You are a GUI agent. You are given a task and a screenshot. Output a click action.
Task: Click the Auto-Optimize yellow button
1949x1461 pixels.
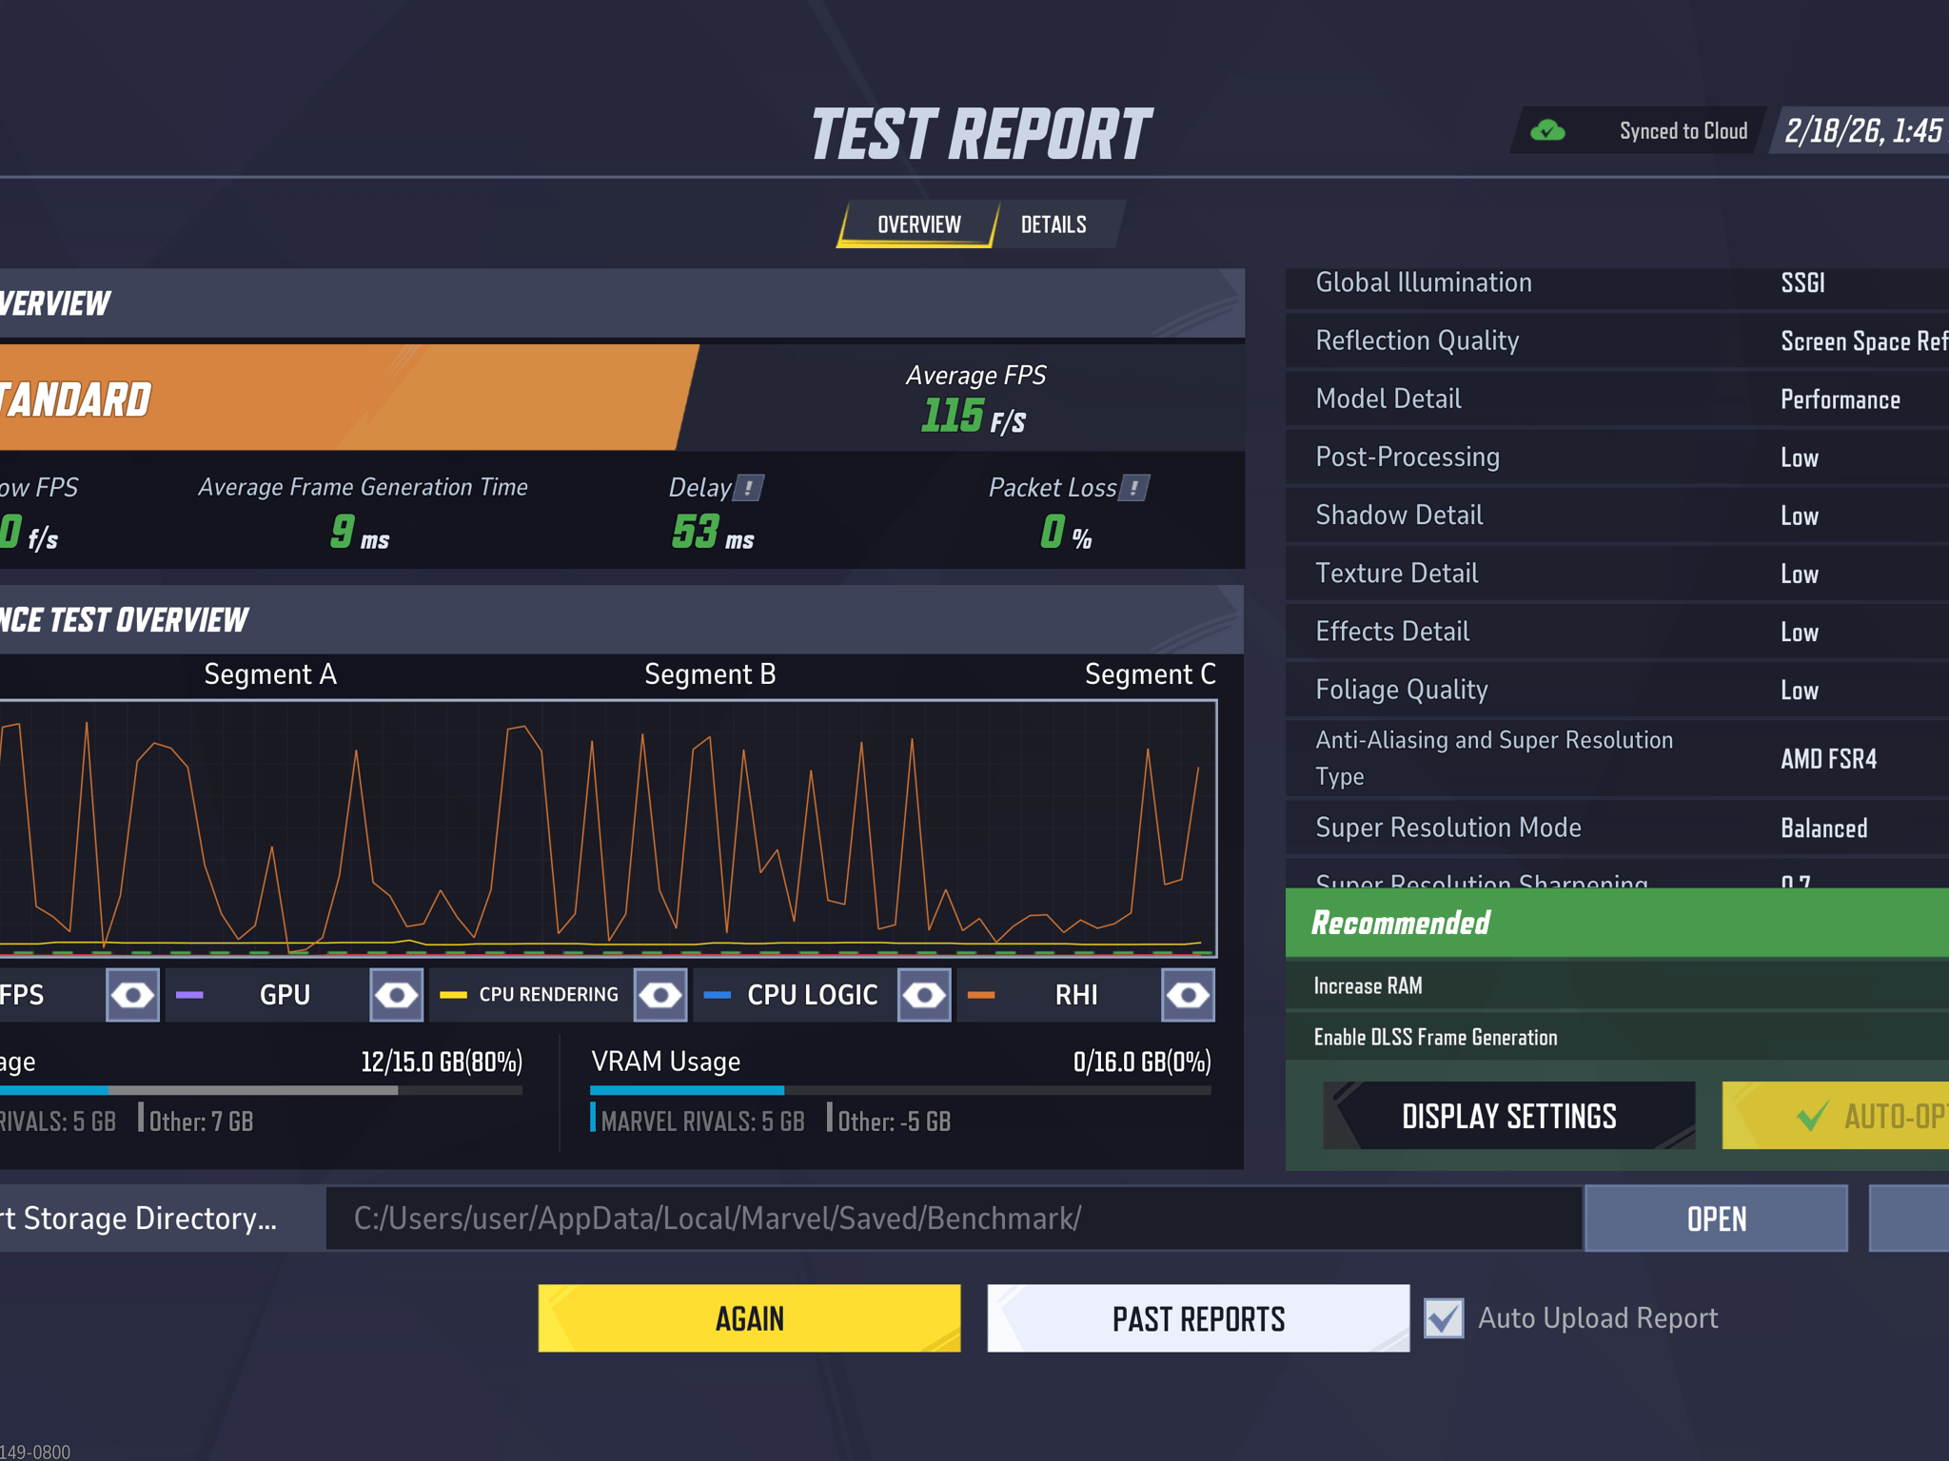[1836, 1116]
